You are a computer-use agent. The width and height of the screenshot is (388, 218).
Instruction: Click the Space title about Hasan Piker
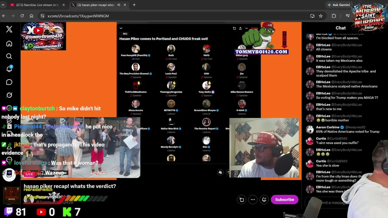(x=164, y=39)
